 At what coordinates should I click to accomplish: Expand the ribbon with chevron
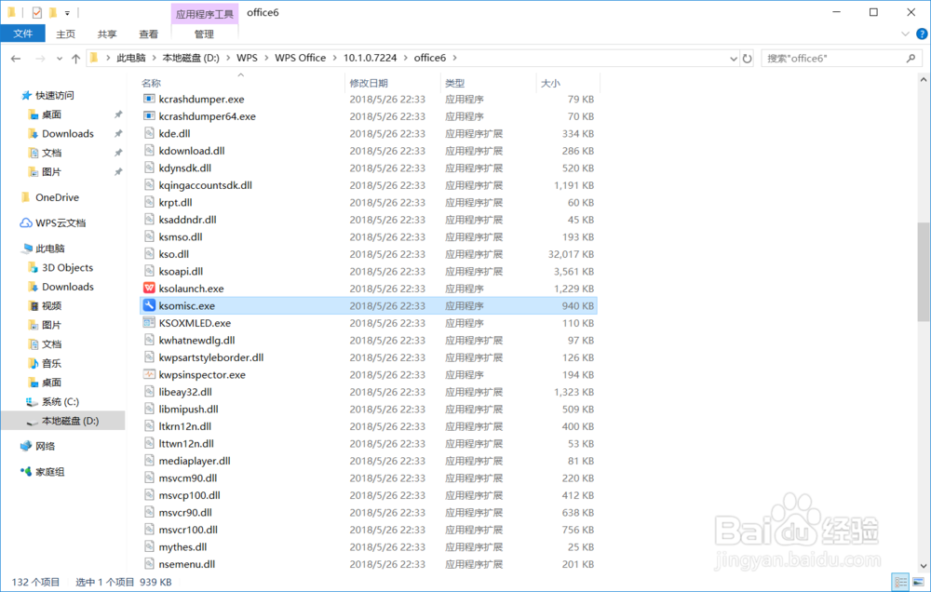pyautogui.click(x=906, y=34)
